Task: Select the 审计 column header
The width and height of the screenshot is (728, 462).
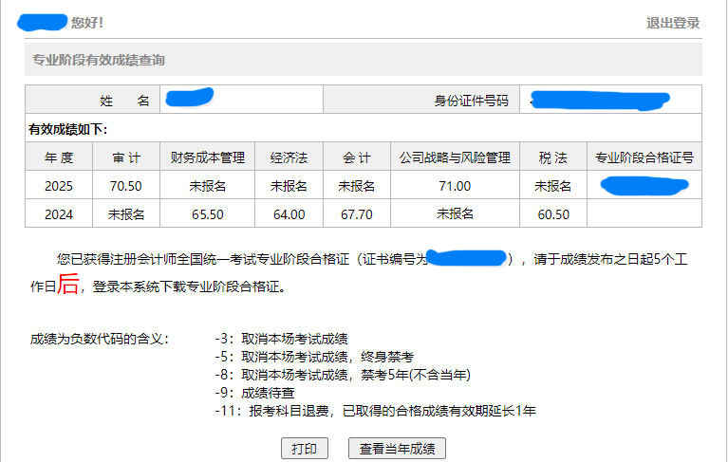Action: pyautogui.click(x=125, y=157)
